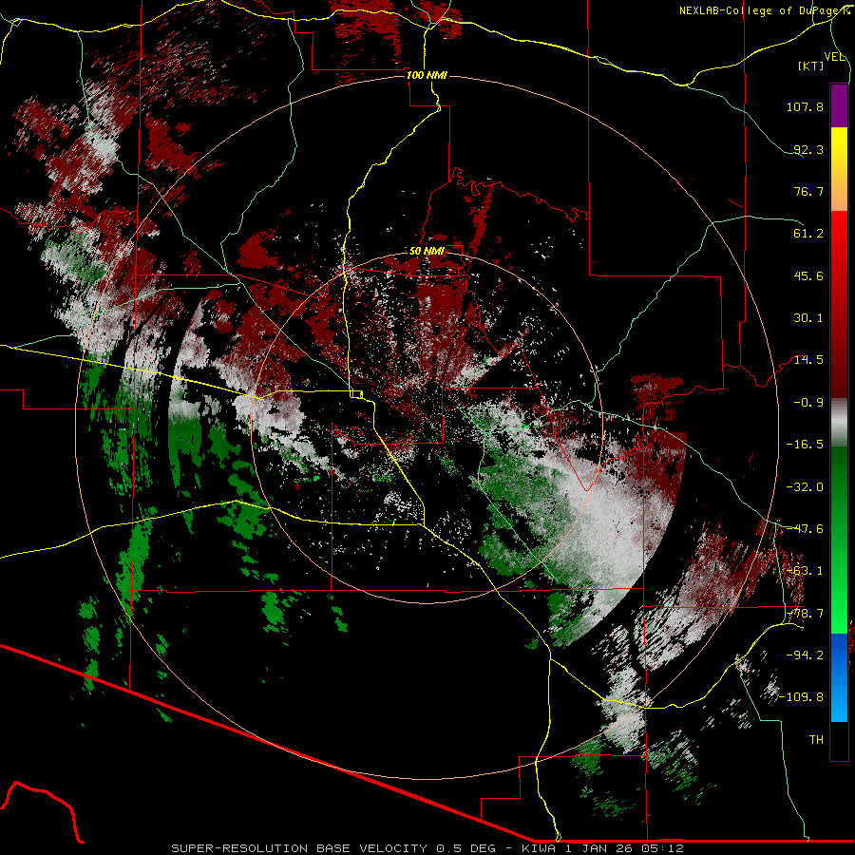Click the -32.0 legend value
This screenshot has width=855, height=855.
click(805, 487)
